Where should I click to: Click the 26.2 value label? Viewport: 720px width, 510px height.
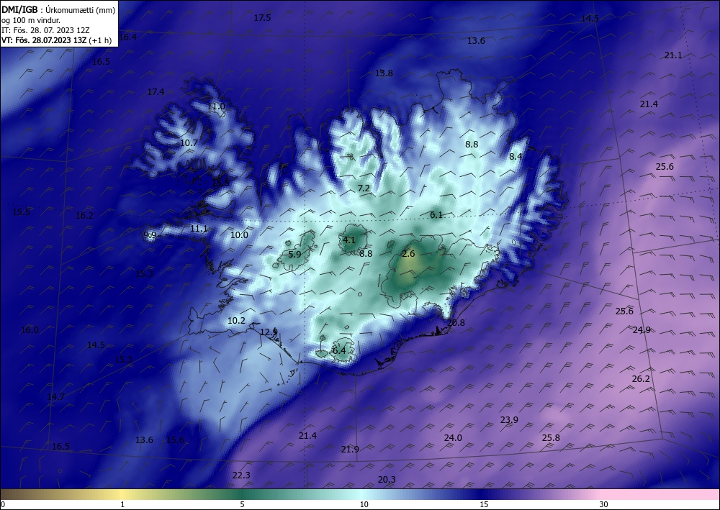pos(641,379)
